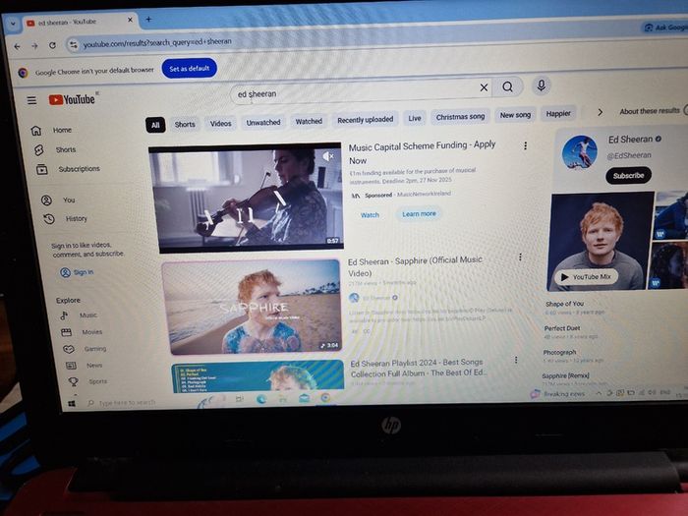Clear the search box with the X
This screenshot has width=688, height=516.
click(x=484, y=87)
